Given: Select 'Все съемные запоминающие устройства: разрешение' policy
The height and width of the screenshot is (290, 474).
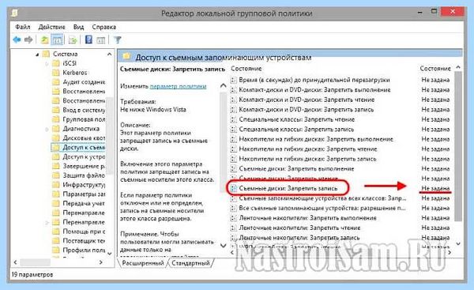Looking at the screenshot, I should [322, 209].
